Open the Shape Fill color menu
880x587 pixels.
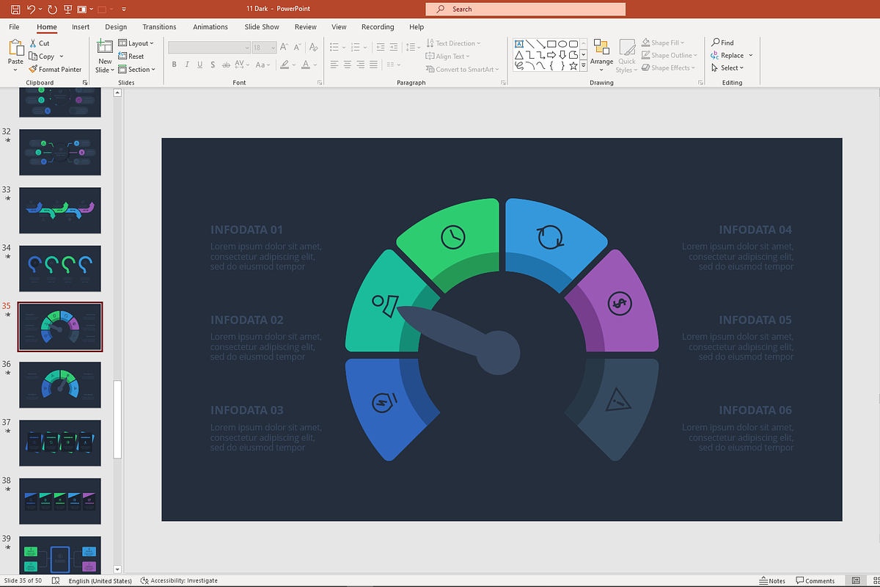click(663, 43)
